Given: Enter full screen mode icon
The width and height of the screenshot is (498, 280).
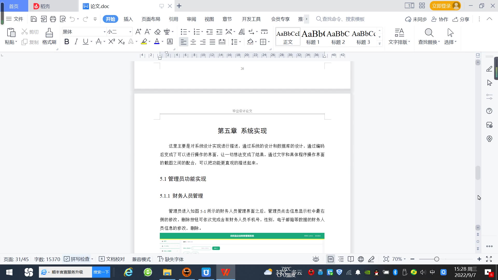Looking at the screenshot, I should (x=489, y=259).
